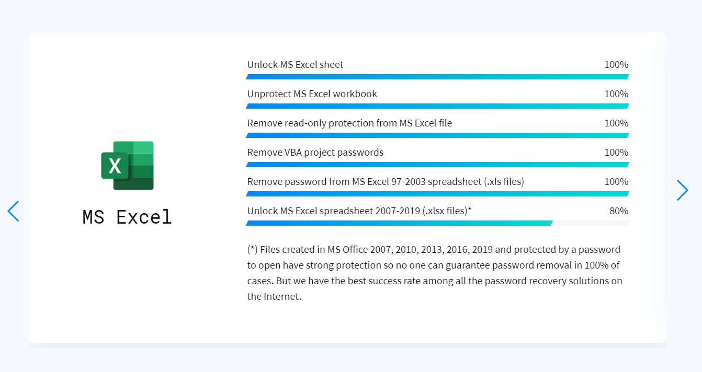
Task: Click "Remove read-only protection from MS Excel file"
Action: [349, 123]
